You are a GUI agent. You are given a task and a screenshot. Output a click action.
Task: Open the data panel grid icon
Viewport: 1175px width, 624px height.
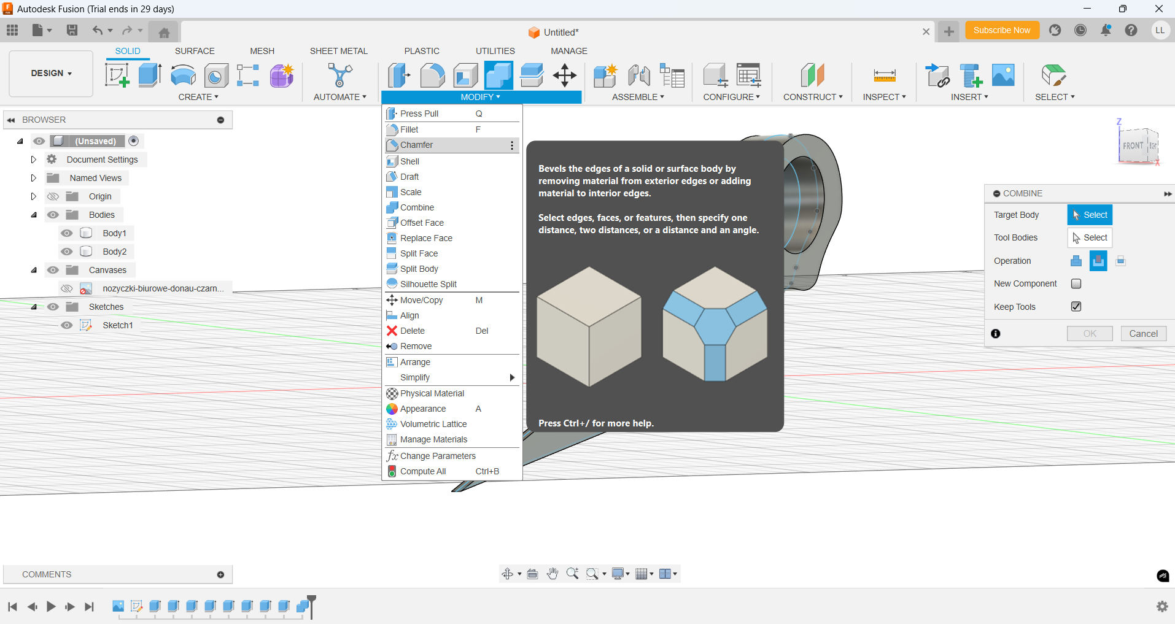(12, 30)
